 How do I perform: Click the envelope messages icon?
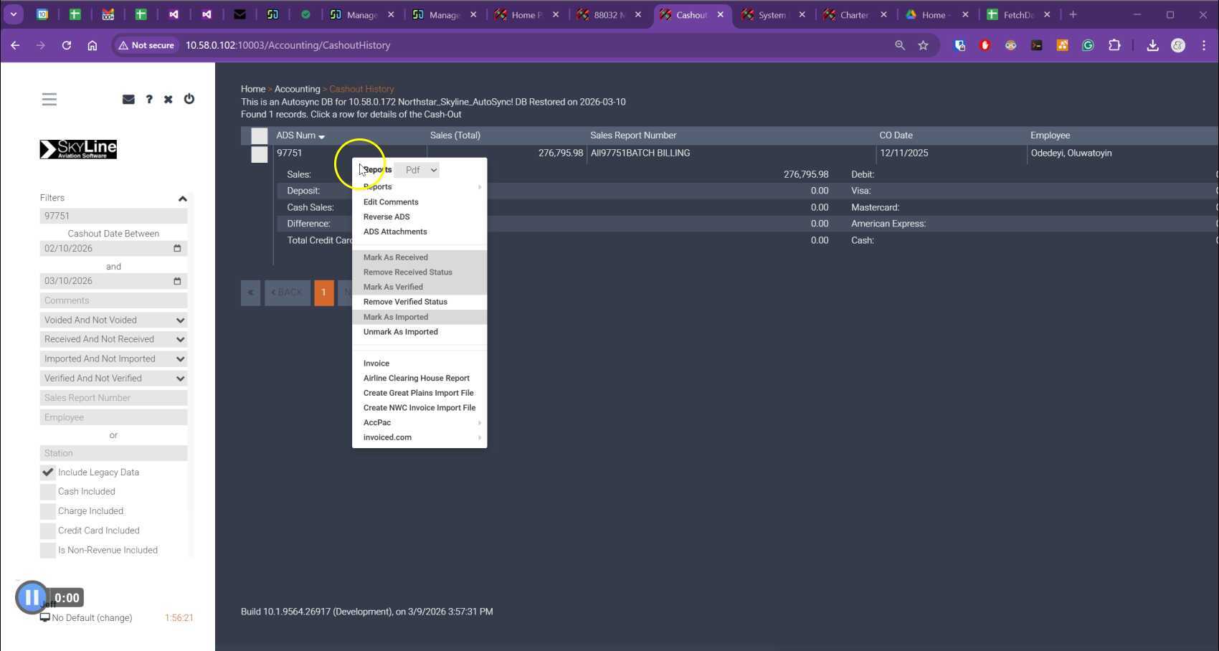coord(128,100)
